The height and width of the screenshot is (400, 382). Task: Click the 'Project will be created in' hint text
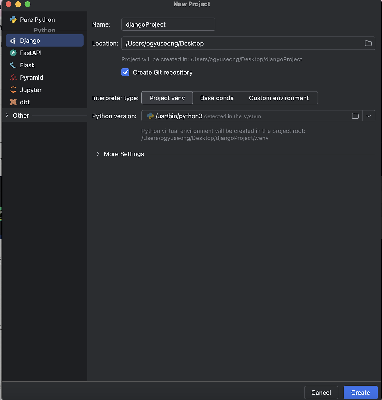point(212,59)
